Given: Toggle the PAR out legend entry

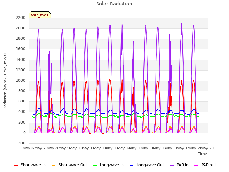Looking at the screenshot, I should [x=205, y=165].
